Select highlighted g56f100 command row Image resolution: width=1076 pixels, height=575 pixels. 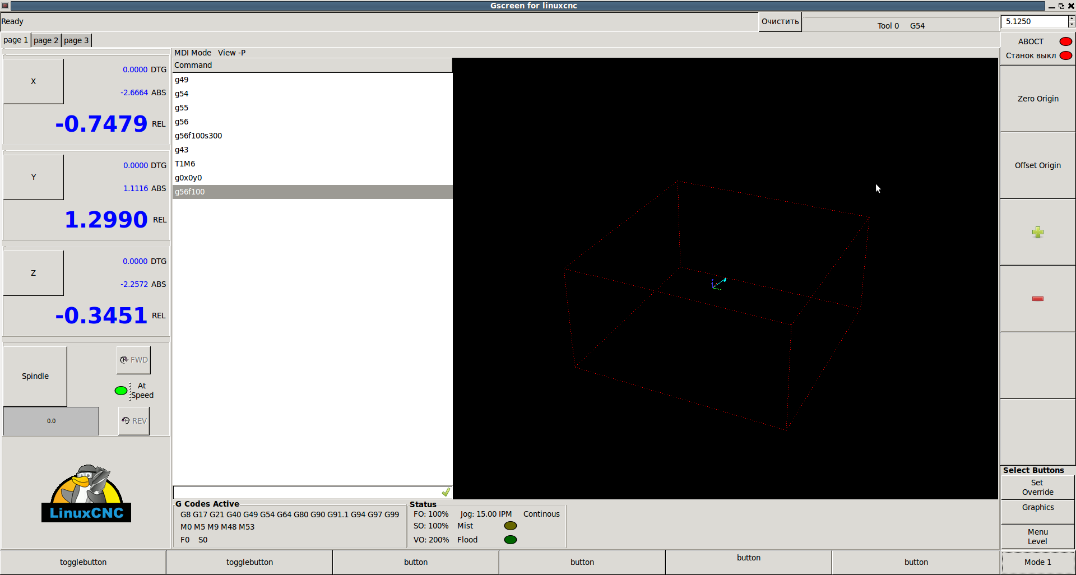pyautogui.click(x=312, y=192)
